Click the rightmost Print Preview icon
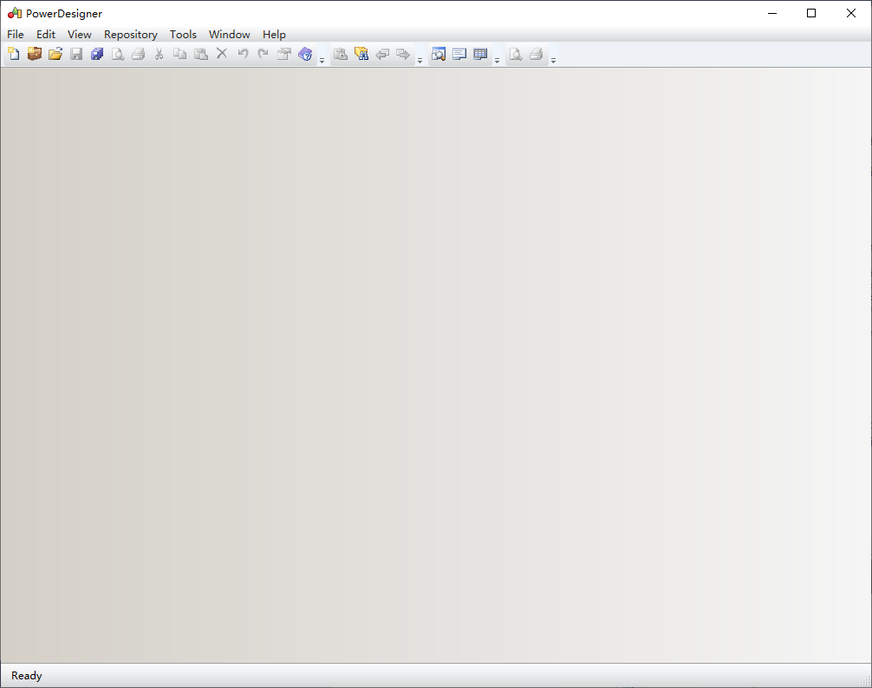872x688 pixels. click(x=516, y=54)
